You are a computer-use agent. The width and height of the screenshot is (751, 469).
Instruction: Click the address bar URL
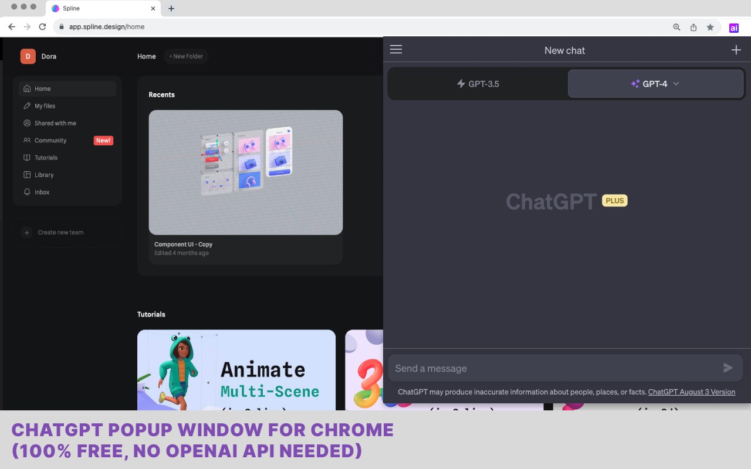[107, 27]
